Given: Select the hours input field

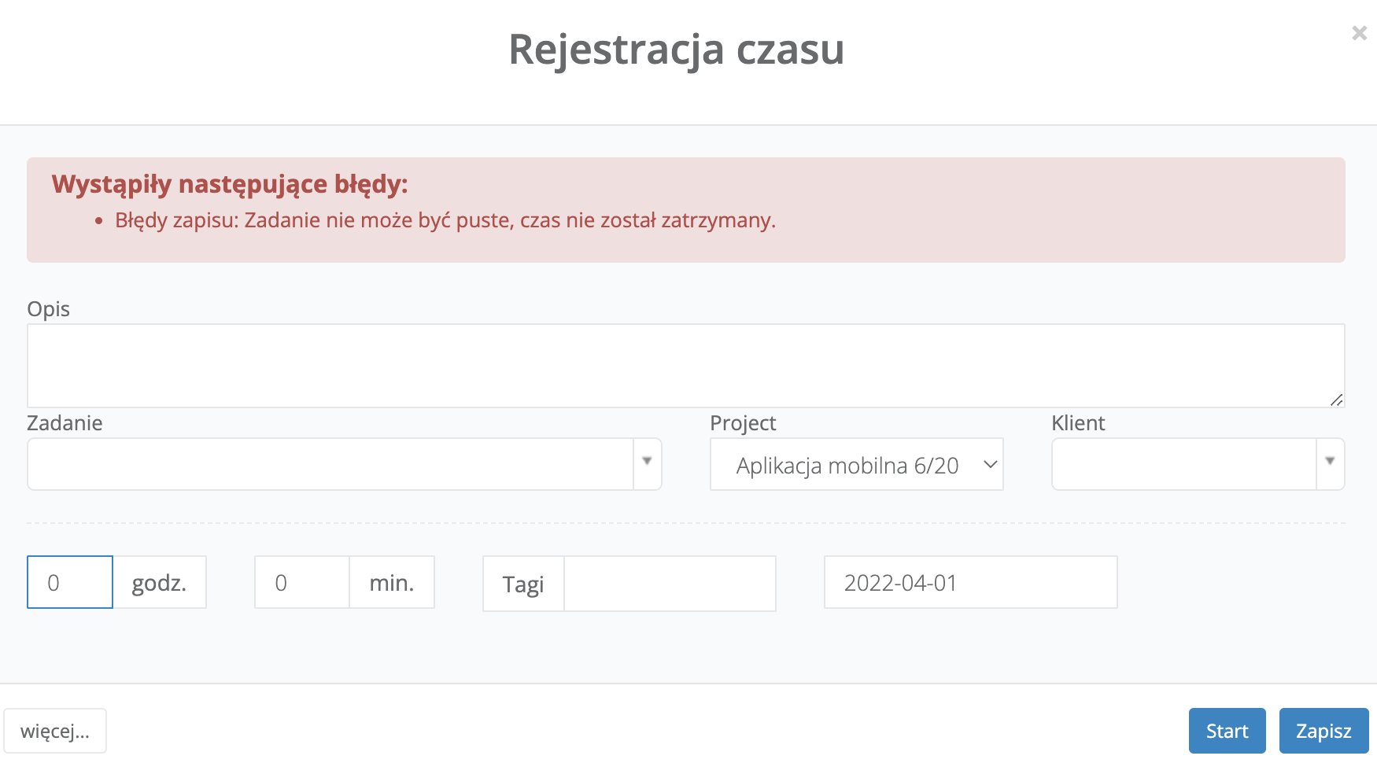Looking at the screenshot, I should pos(70,582).
